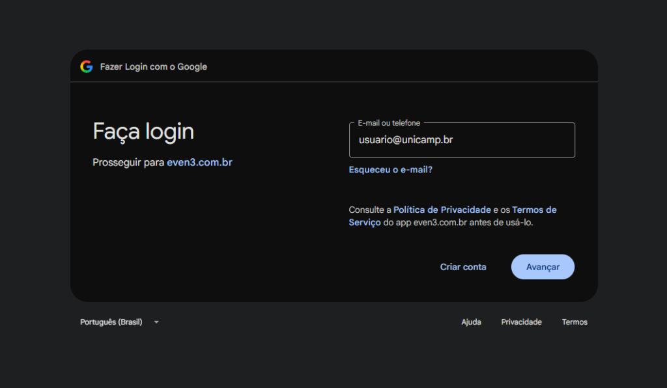Click the E-mail ou telefone input field

462,140
